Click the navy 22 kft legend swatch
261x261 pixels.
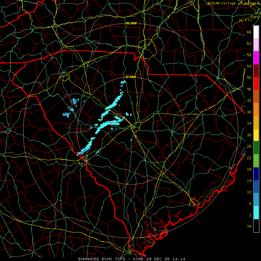point(256,174)
